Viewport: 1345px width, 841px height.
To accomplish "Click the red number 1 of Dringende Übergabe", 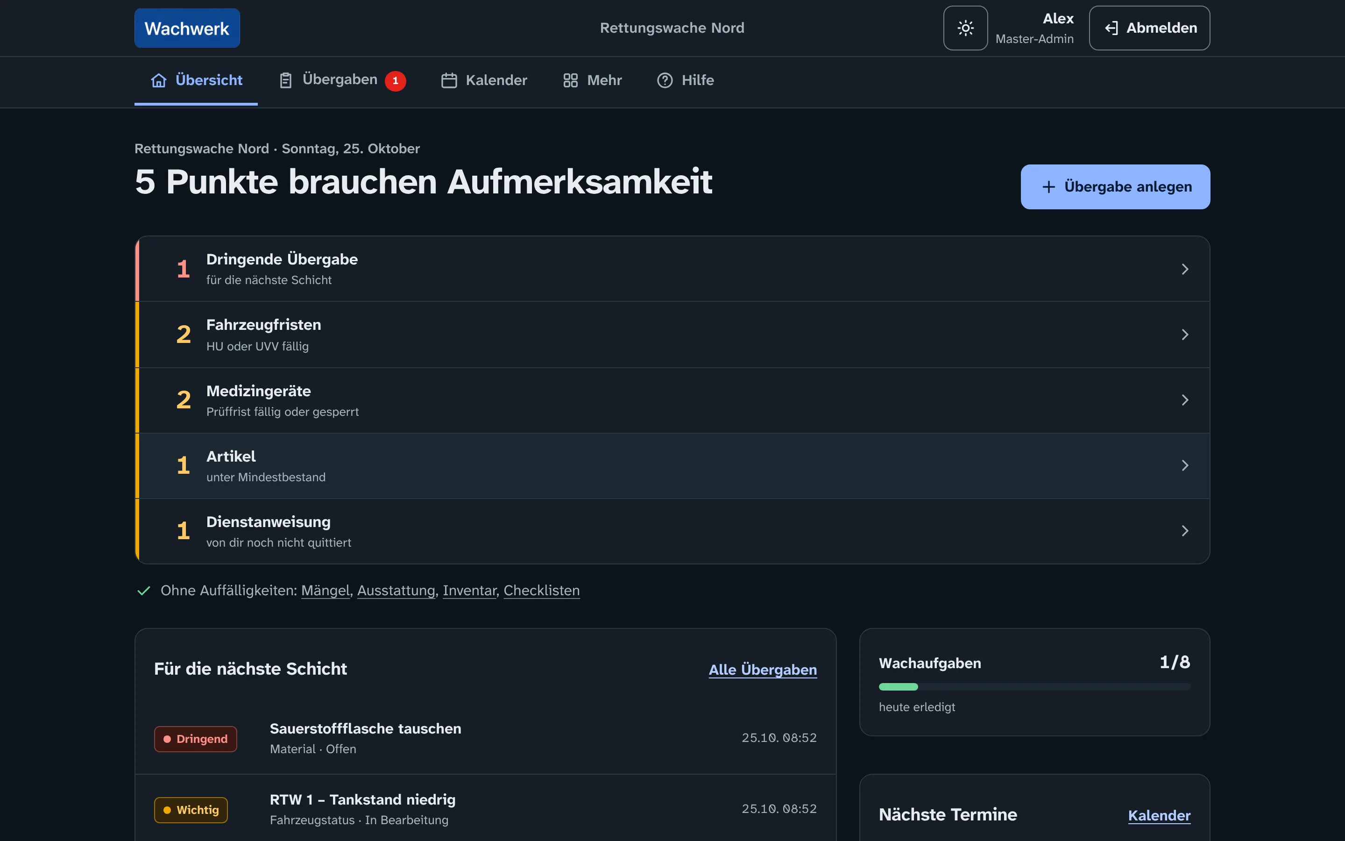I will point(184,269).
